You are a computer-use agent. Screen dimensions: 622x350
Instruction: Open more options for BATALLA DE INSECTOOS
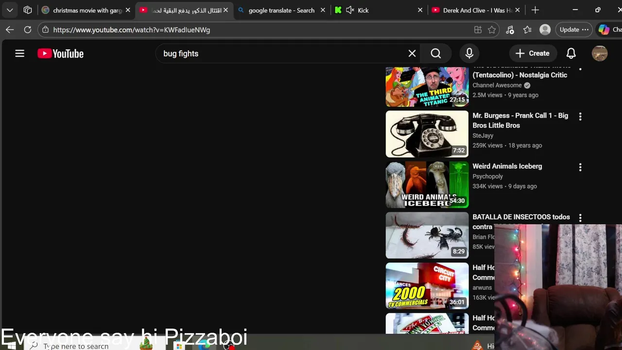pyautogui.click(x=580, y=218)
